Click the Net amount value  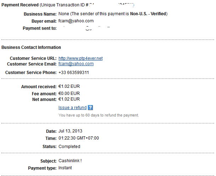click(69, 99)
